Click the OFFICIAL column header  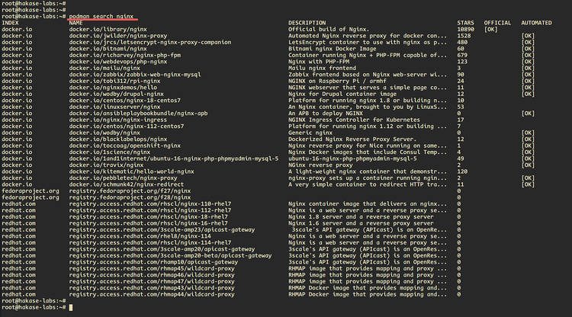[x=497, y=23]
